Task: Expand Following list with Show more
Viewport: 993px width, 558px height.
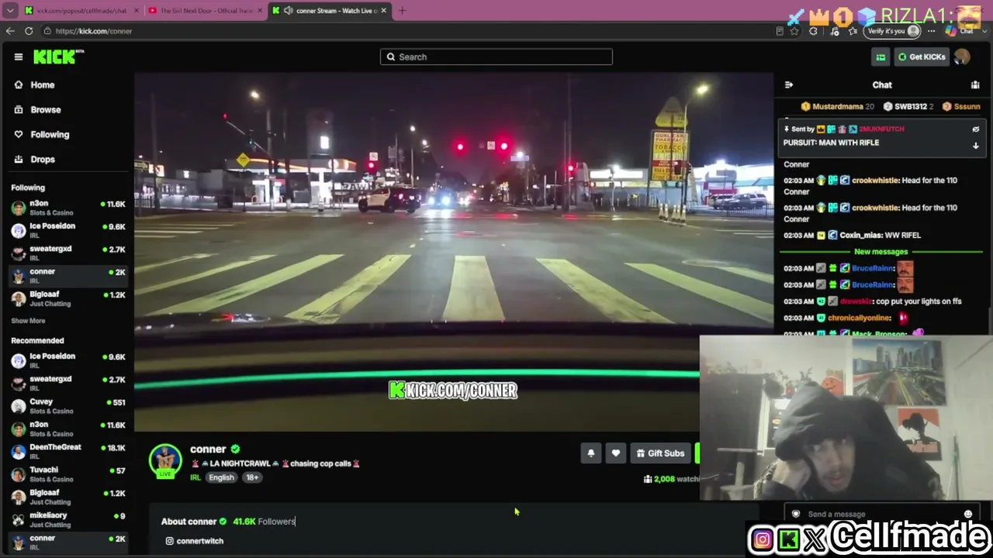Action: [28, 321]
